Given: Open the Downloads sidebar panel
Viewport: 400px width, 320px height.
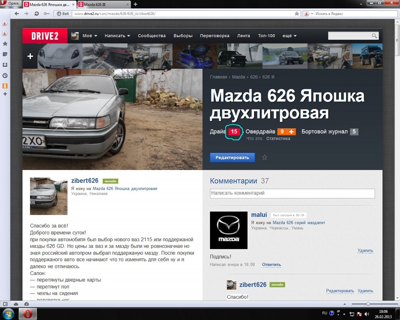Looking at the screenshot, I should (x=5, y=65).
